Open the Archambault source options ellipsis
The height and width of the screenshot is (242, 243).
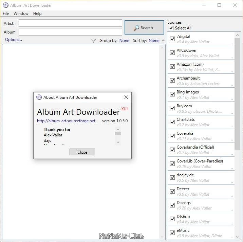coord(232,85)
